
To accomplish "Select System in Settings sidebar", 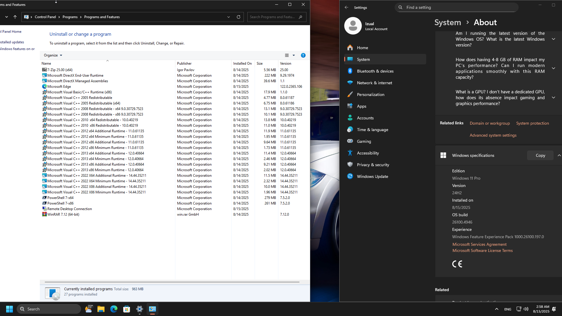I will coord(385,59).
